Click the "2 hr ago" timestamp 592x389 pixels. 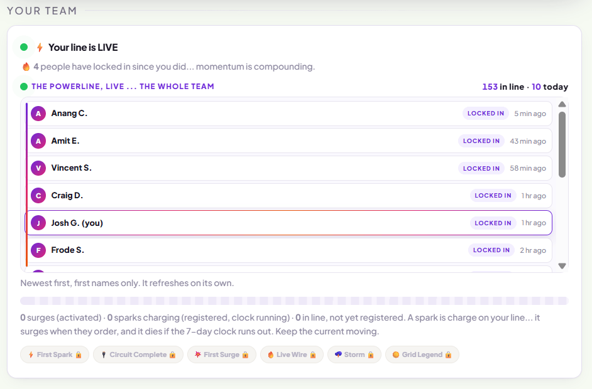(x=533, y=251)
